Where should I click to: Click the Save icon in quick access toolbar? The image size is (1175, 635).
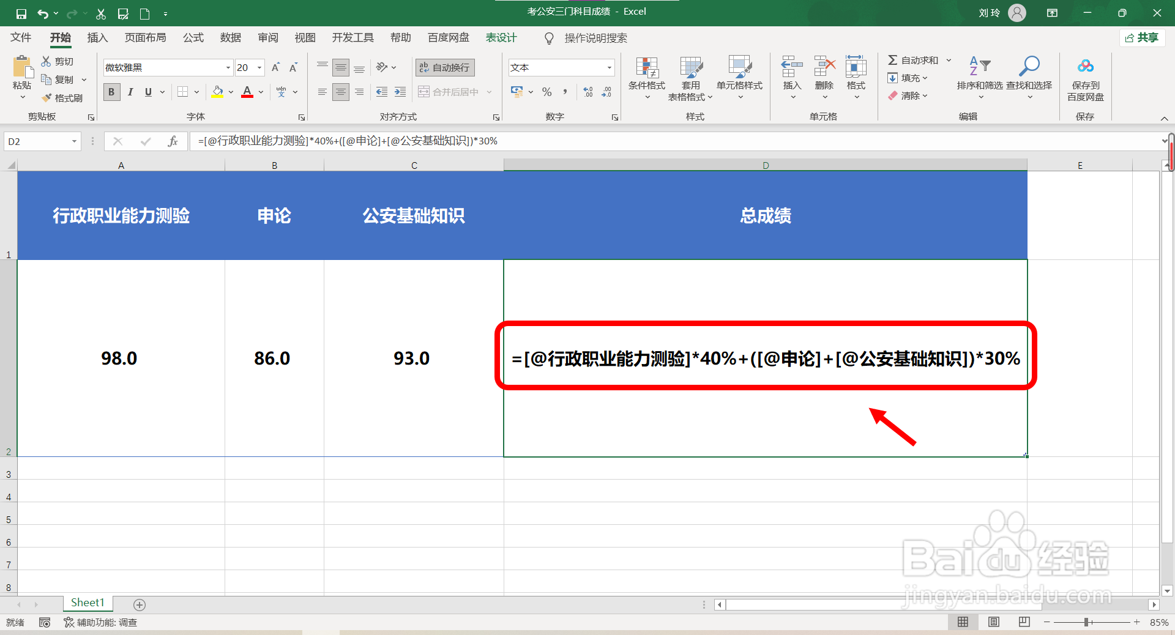21,13
